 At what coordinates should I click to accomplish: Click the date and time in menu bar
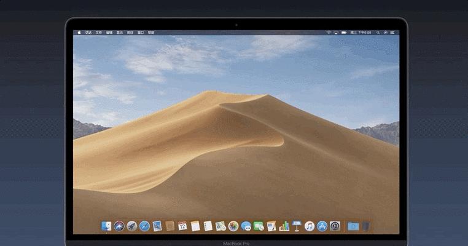[361, 33]
